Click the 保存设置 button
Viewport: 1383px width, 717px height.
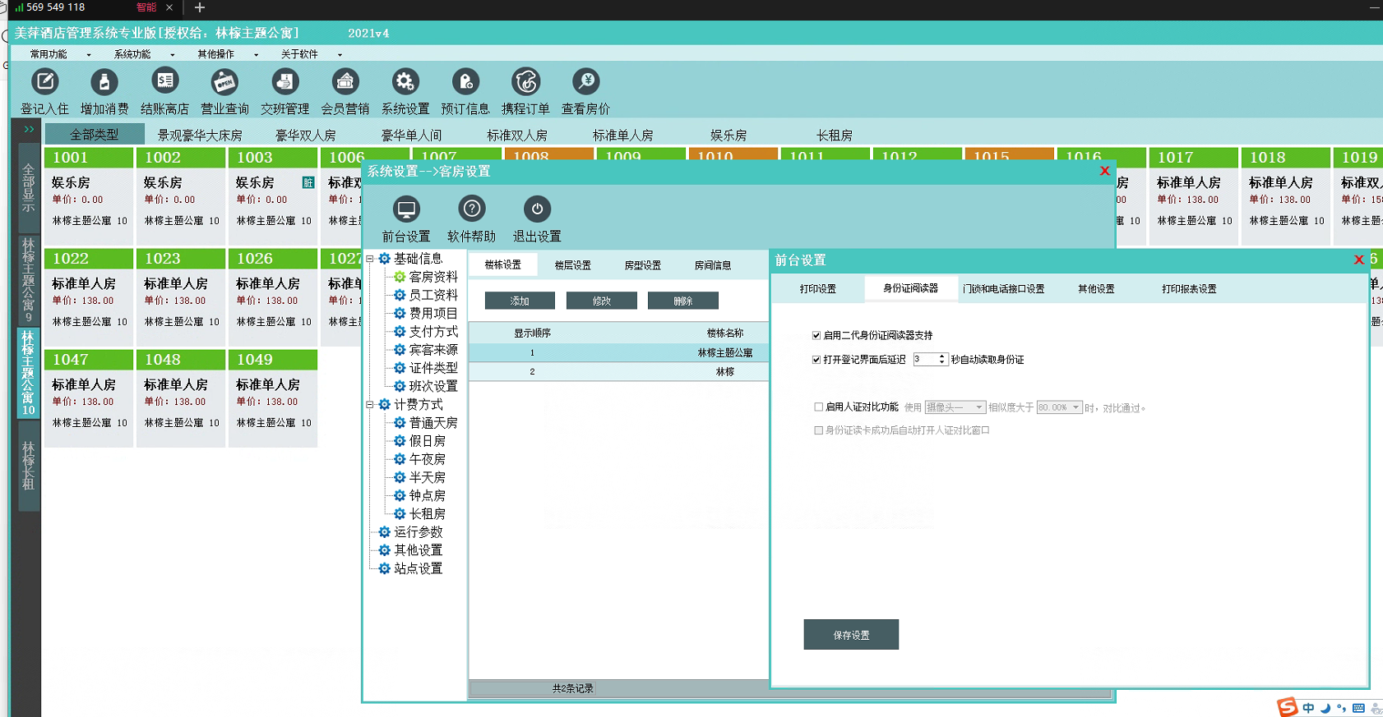[851, 635]
